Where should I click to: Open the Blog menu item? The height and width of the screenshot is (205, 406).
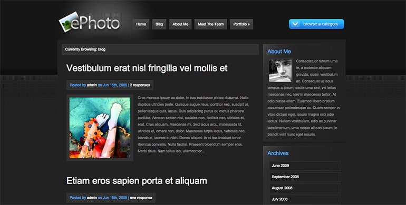(159, 24)
